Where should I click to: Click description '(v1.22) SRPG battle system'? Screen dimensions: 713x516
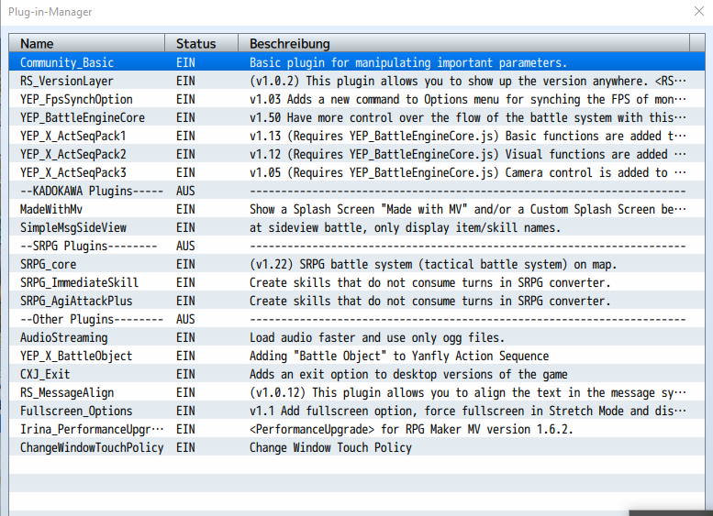click(330, 264)
